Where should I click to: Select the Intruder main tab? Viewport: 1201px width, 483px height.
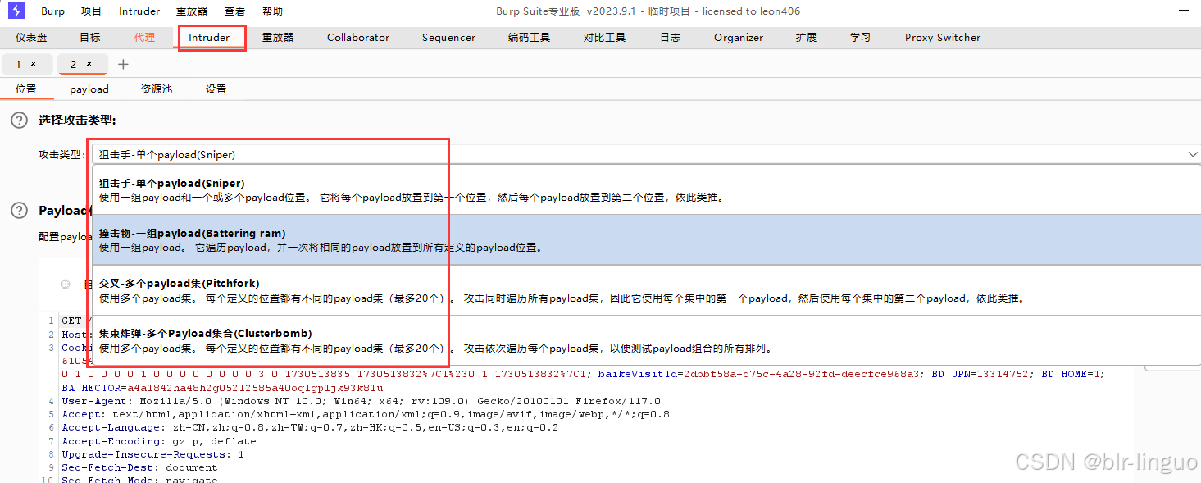tap(209, 38)
